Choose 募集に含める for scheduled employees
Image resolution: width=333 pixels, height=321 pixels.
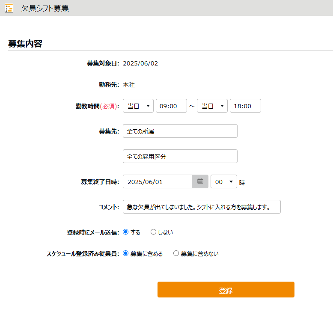[126, 253]
